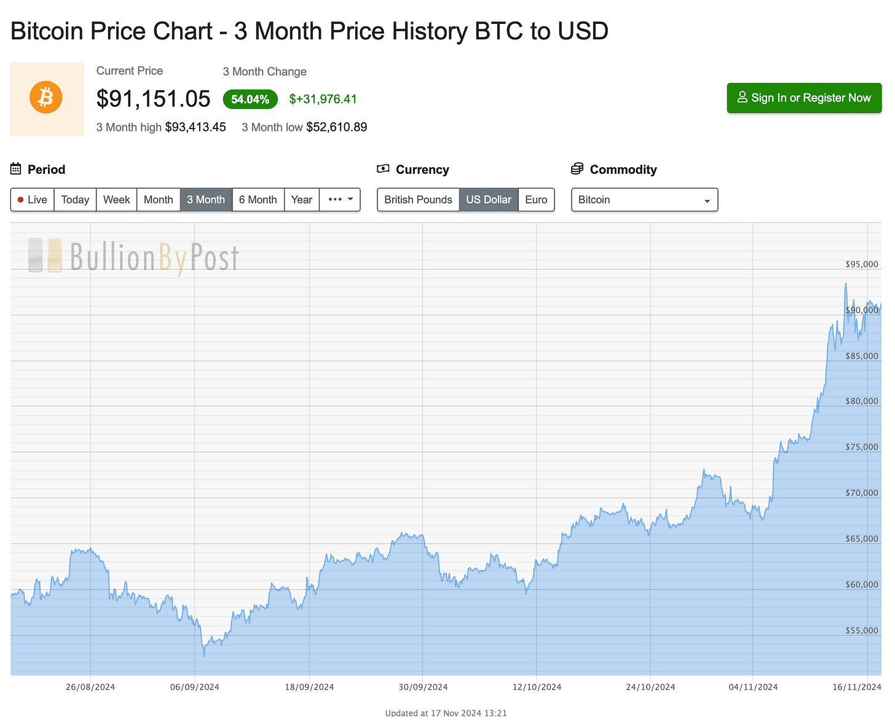895x722 pixels.
Task: Click the 16/11/2024 axis date label
Action: 857,687
